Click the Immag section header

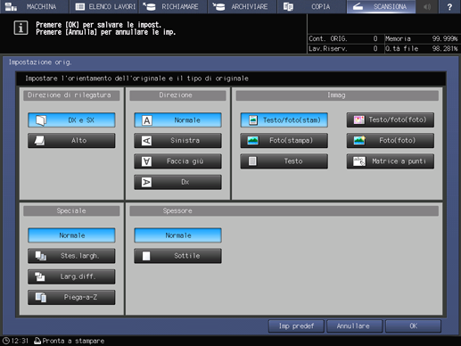337,95
